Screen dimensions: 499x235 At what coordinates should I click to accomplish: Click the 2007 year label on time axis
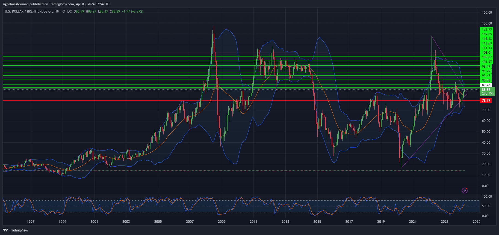pyautogui.click(x=190, y=221)
